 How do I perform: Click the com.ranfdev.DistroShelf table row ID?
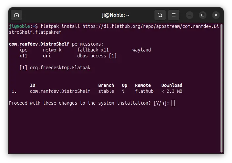[60, 91]
